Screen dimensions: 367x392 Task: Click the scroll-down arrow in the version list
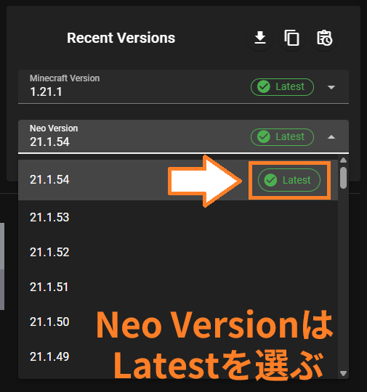[x=344, y=374]
